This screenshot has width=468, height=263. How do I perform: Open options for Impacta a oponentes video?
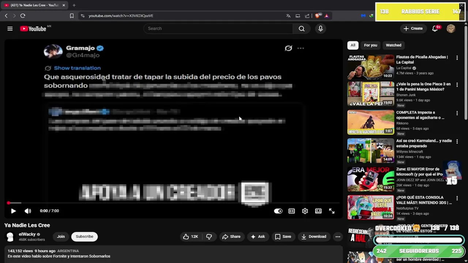[457, 113]
